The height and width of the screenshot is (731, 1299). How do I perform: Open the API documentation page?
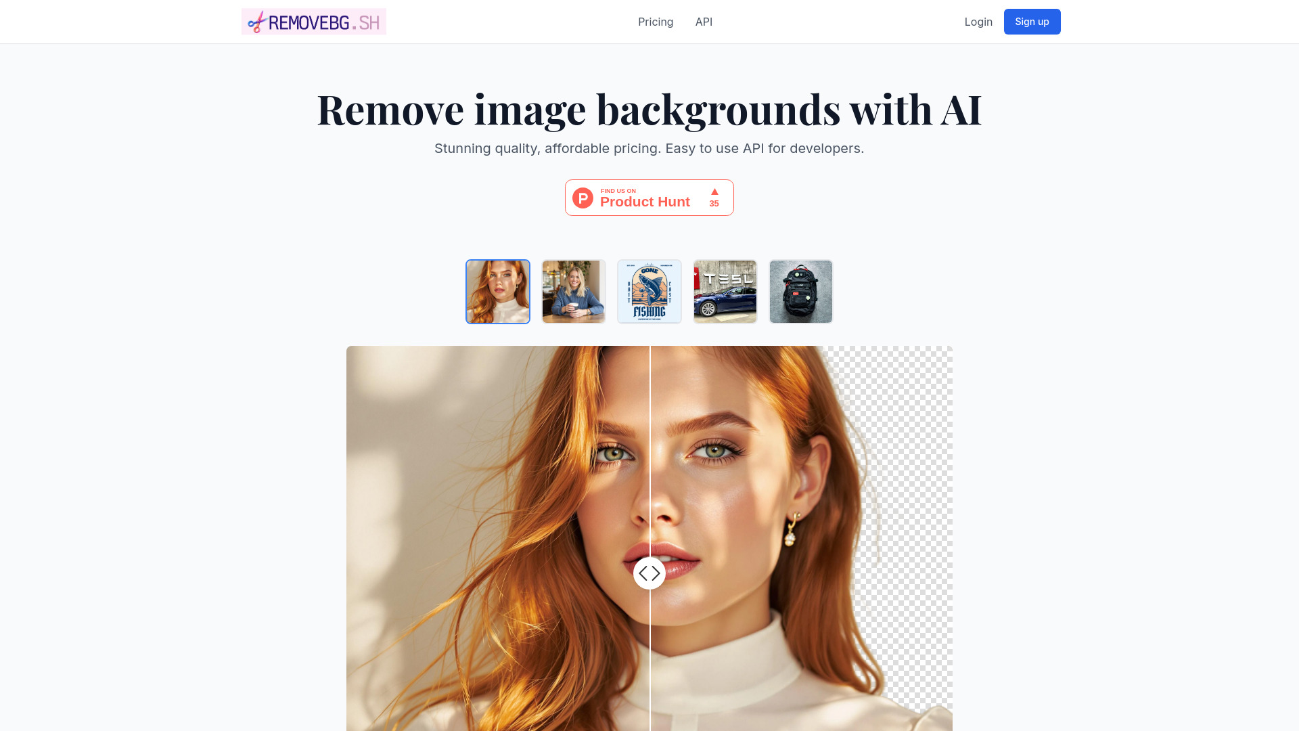pyautogui.click(x=704, y=22)
